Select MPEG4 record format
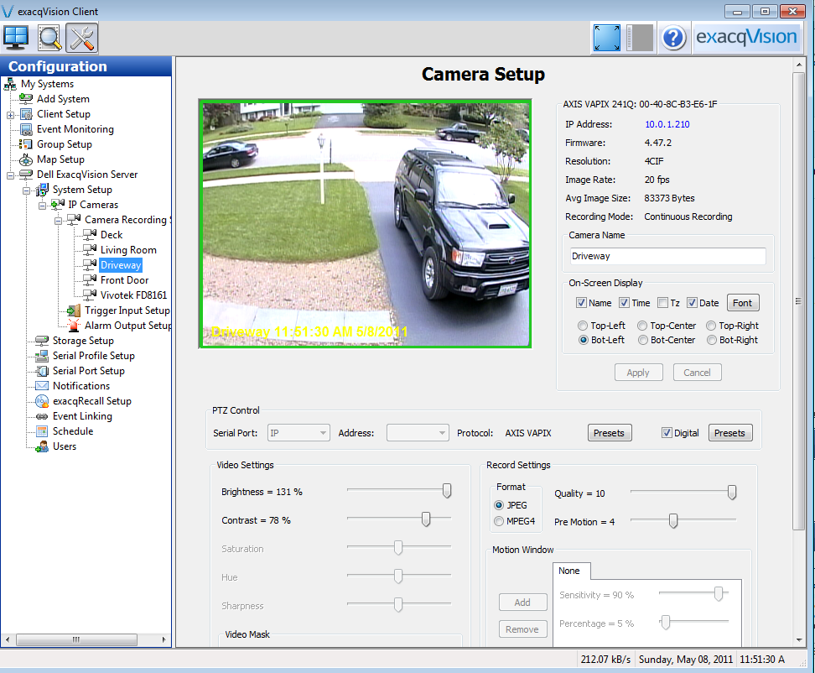The height and width of the screenshot is (673, 815). click(499, 521)
